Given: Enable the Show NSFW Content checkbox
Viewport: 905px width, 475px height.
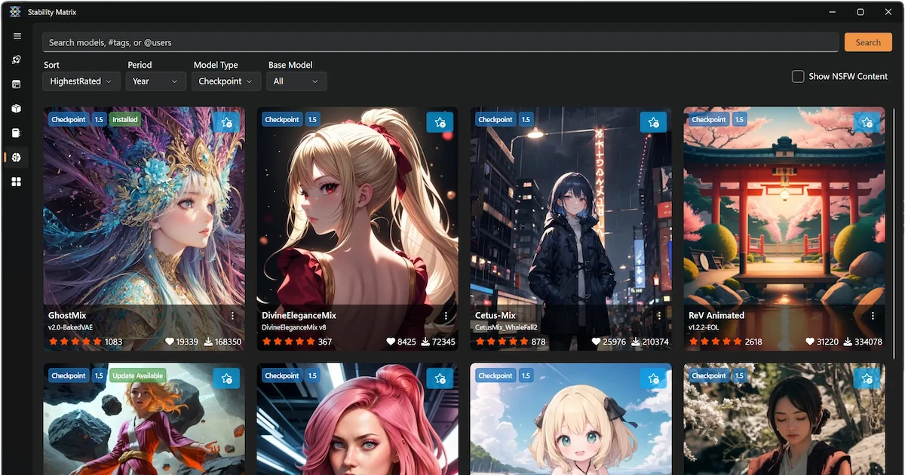Looking at the screenshot, I should click(x=798, y=76).
